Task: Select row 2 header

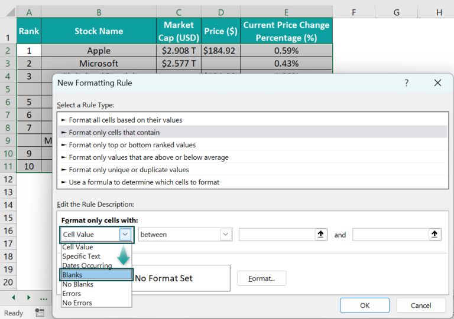Action: pyautogui.click(x=8, y=51)
